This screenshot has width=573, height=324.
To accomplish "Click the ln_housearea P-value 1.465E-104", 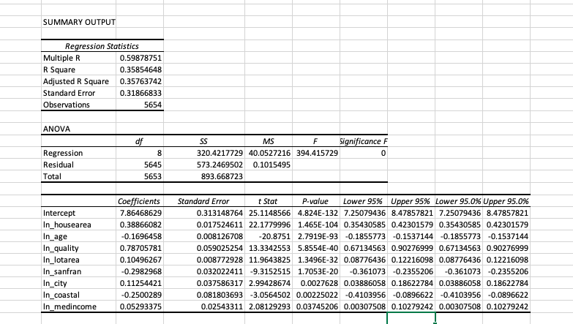I will coord(316,225).
